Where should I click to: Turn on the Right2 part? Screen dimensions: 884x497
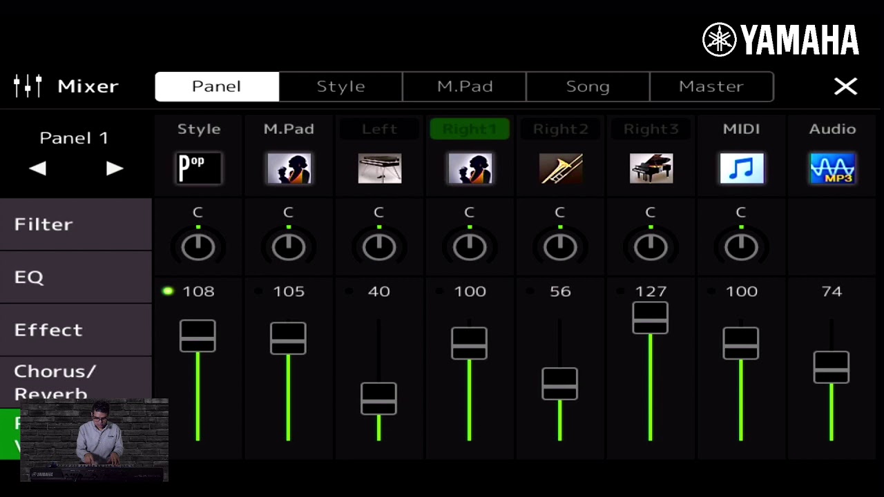(x=560, y=129)
